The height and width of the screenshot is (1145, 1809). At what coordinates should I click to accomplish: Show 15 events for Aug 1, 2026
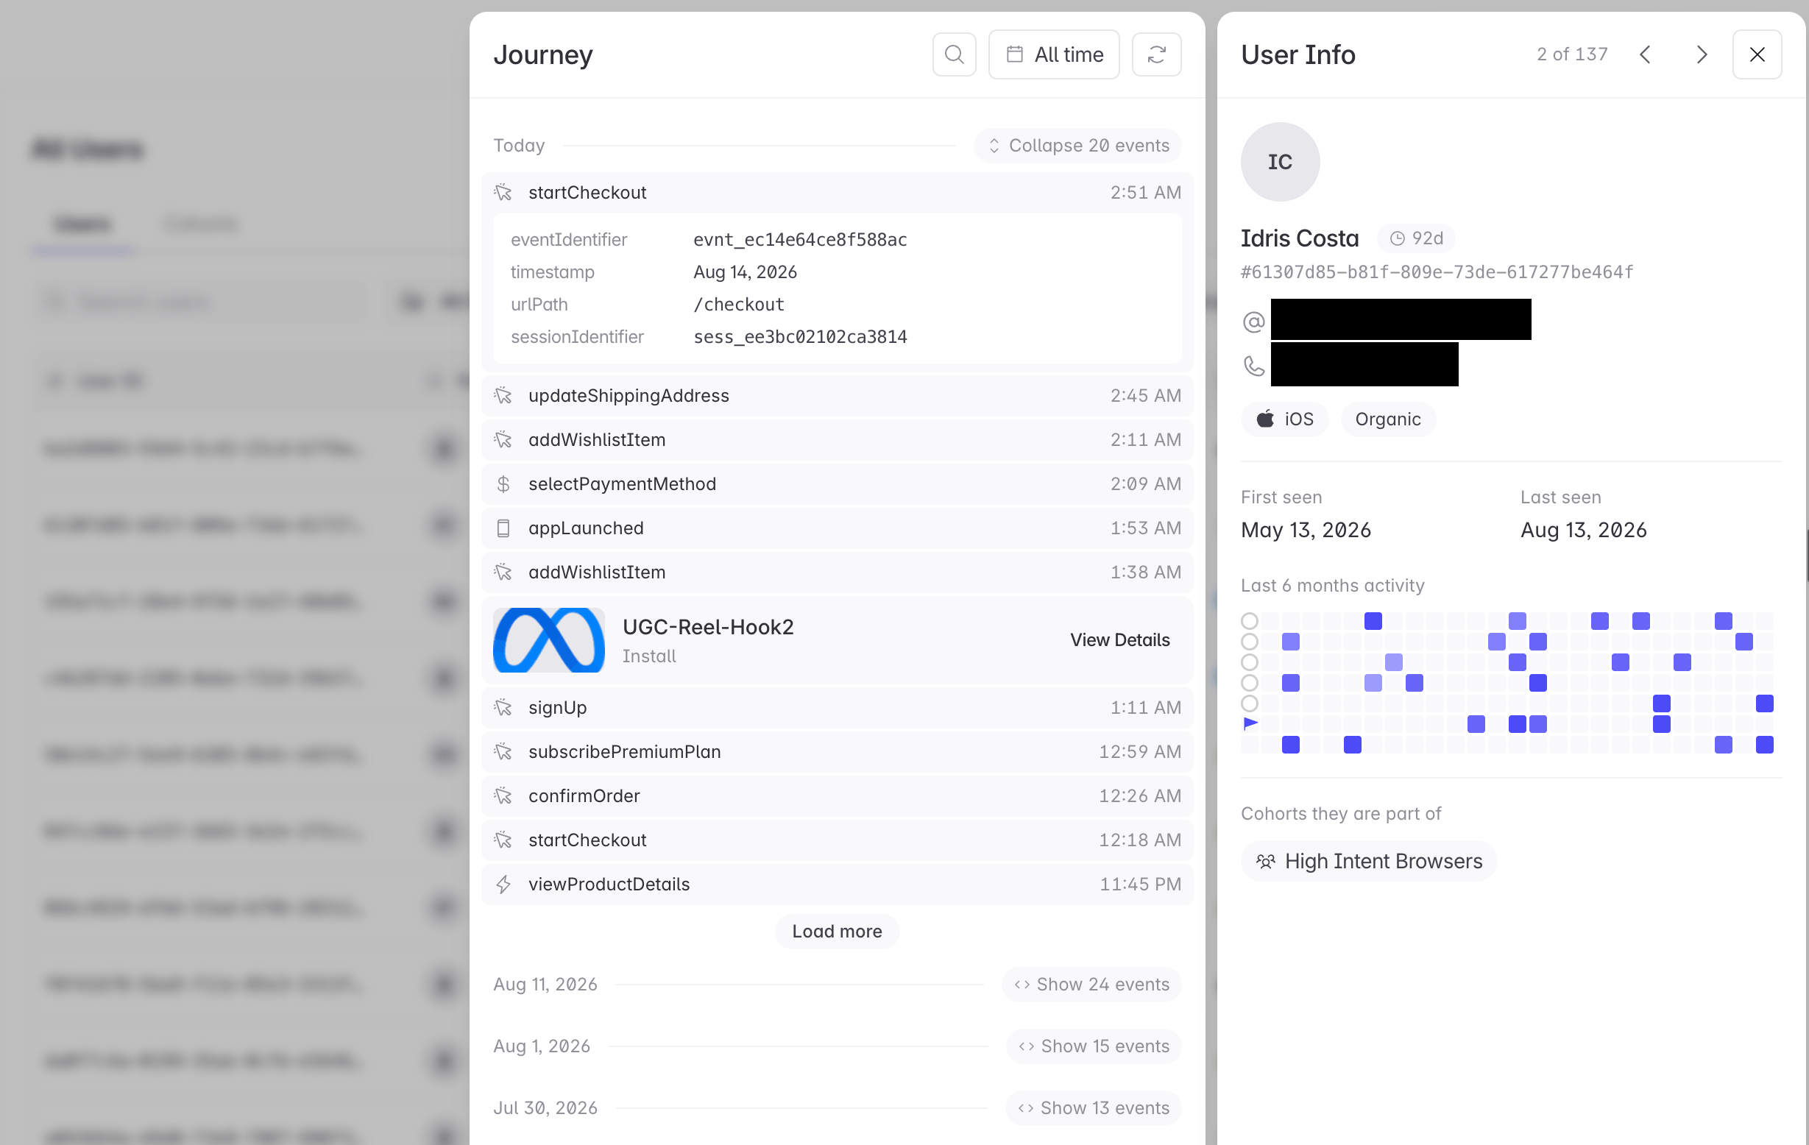(x=1094, y=1046)
